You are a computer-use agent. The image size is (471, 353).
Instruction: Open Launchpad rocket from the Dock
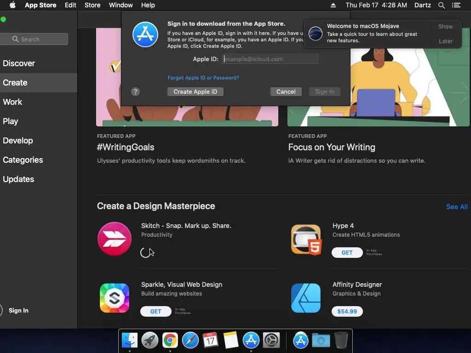[x=149, y=341]
